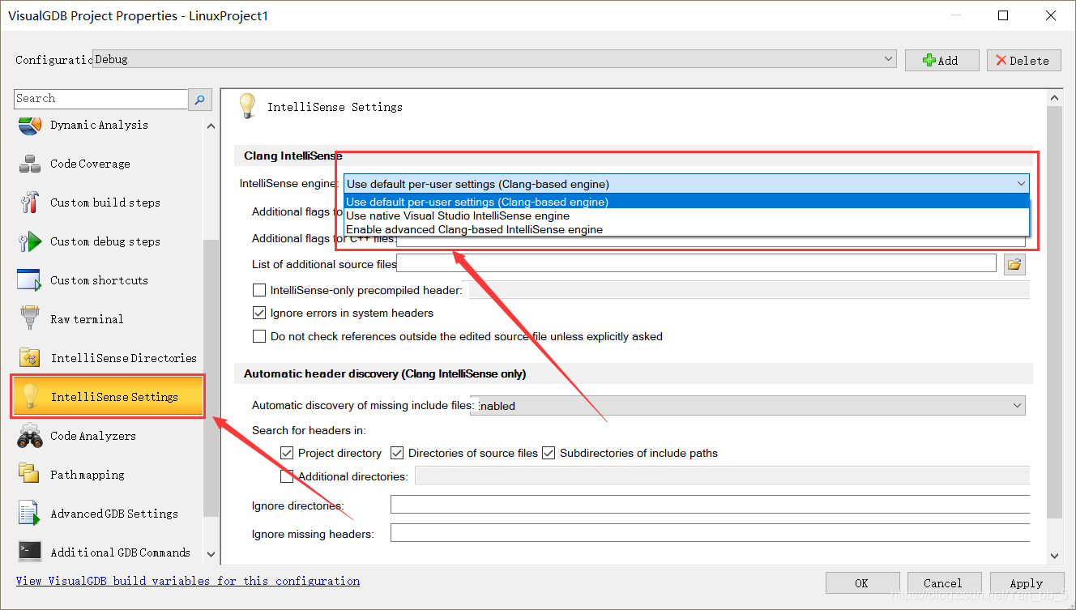The image size is (1076, 610).
Task: Click the Additional GDB Commands terminal icon
Action: pos(30,552)
